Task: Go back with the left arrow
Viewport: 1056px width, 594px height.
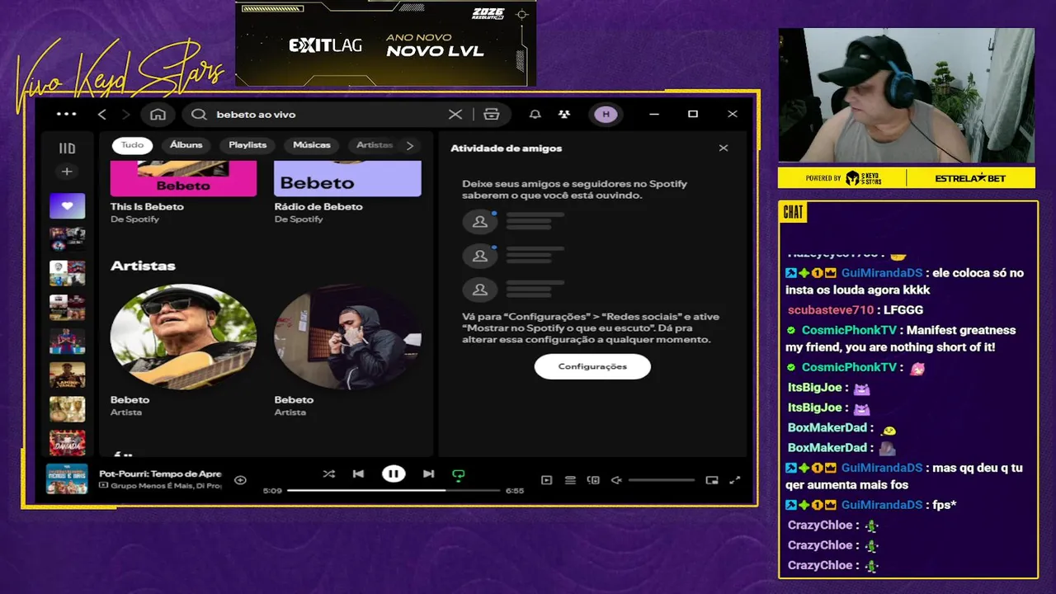Action: [102, 115]
